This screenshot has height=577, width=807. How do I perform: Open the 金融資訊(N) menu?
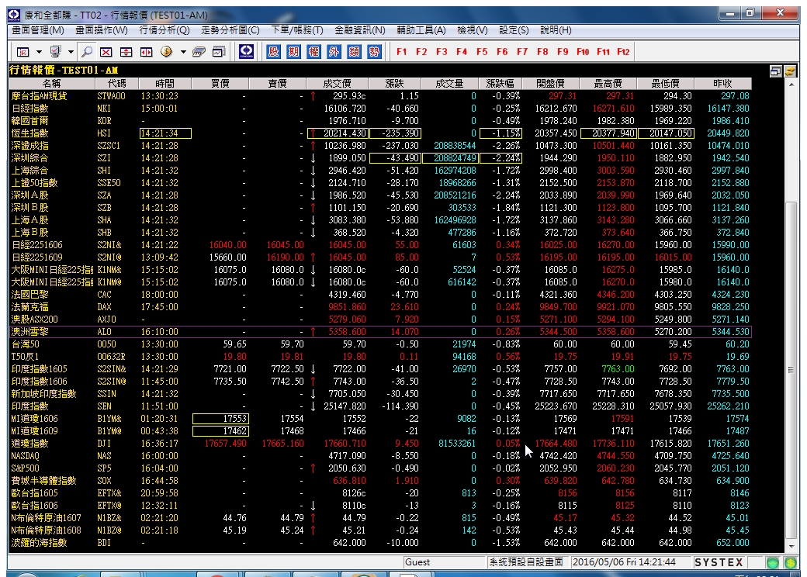360,30
